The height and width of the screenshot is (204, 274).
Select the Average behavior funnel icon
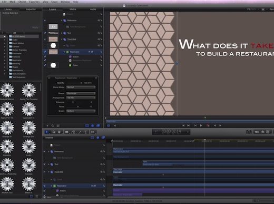pyautogui.click(x=29, y=165)
